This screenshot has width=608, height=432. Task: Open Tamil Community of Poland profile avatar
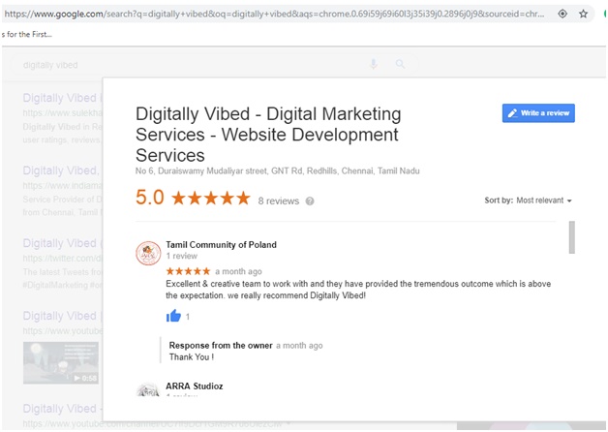pos(148,253)
